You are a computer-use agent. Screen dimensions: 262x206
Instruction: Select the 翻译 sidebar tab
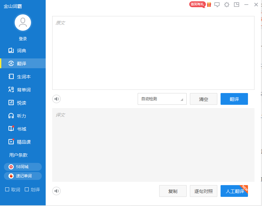point(23,64)
